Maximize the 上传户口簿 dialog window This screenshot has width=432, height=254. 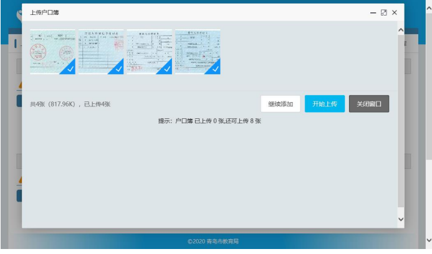click(x=383, y=12)
